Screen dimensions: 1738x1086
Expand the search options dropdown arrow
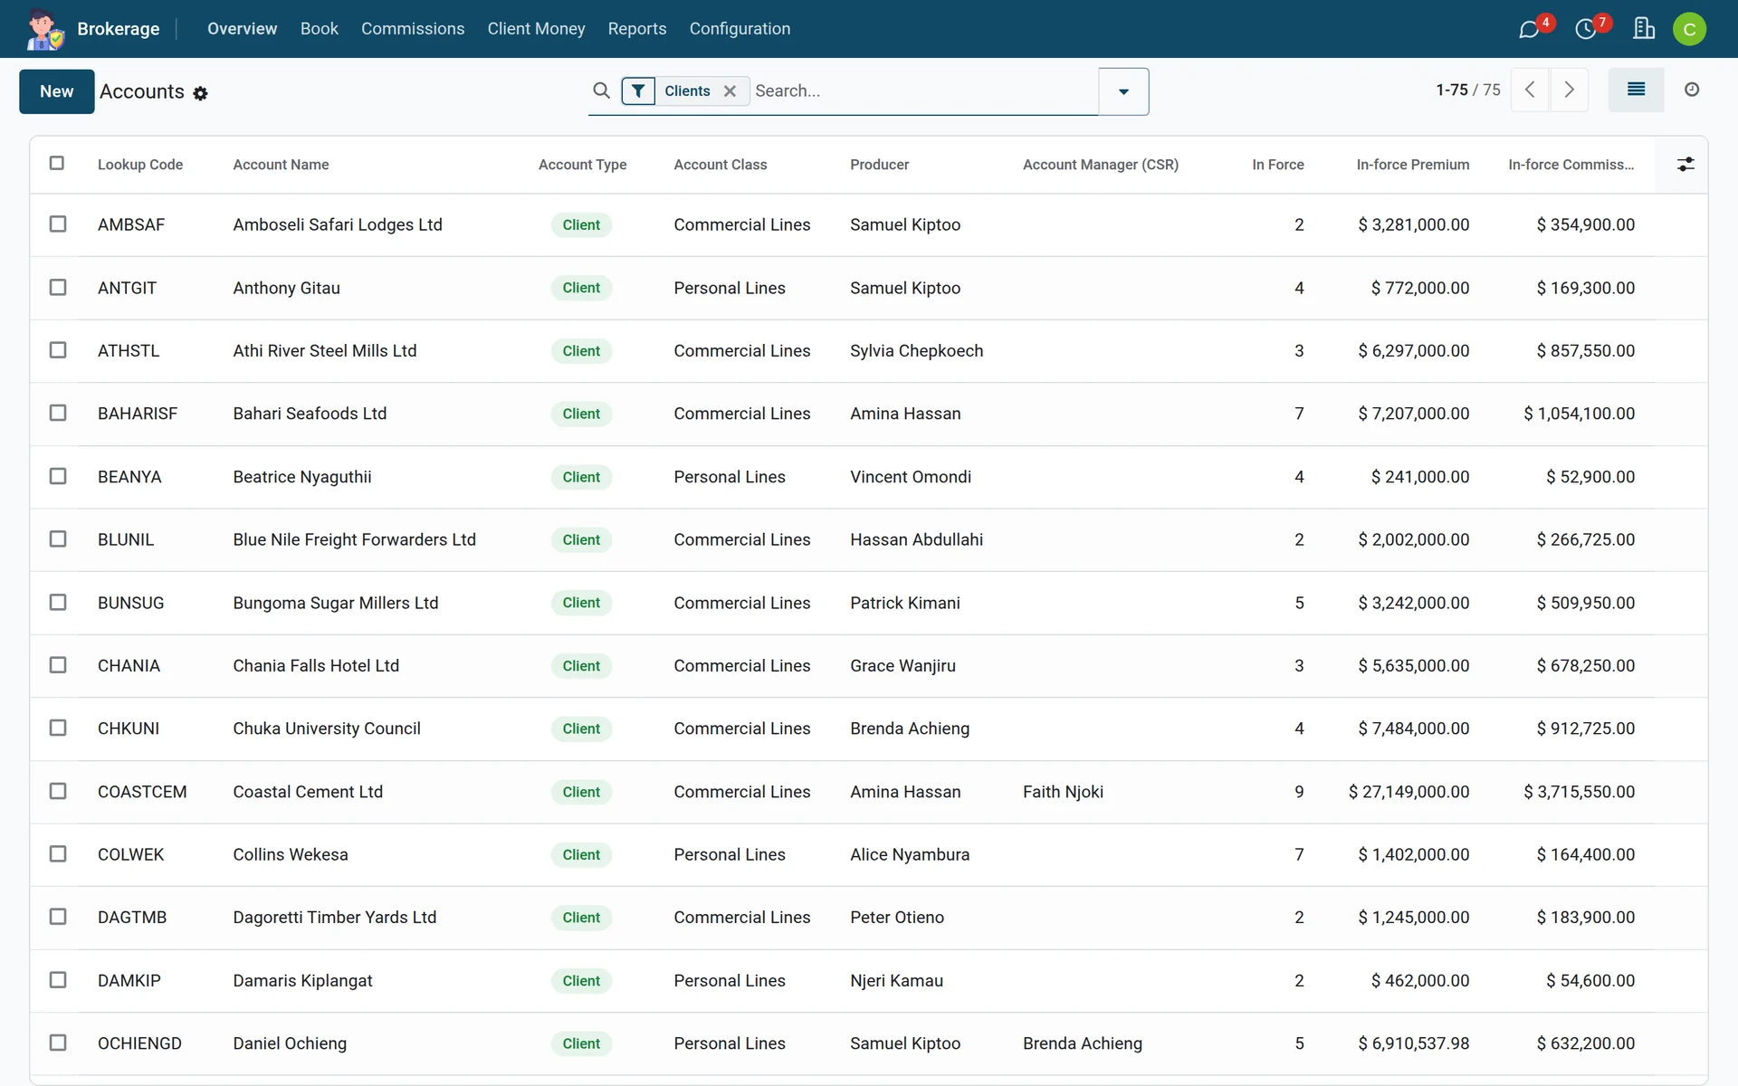[1123, 91]
